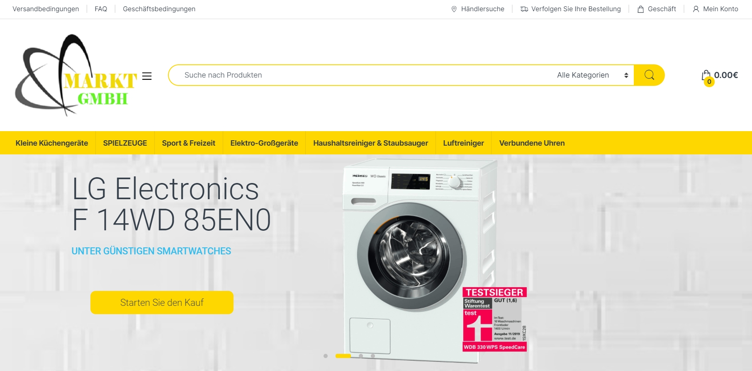The image size is (752, 371).
Task: Select the third carousel dot
Action: click(361, 356)
